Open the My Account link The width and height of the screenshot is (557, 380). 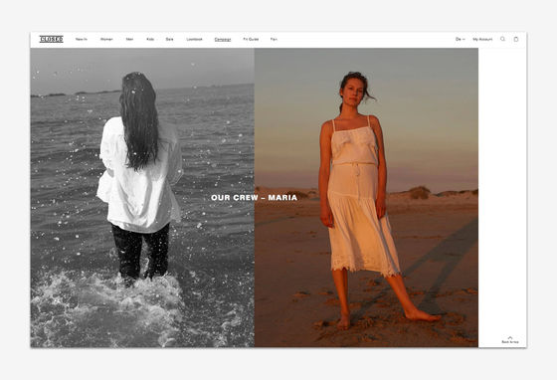[x=482, y=39]
